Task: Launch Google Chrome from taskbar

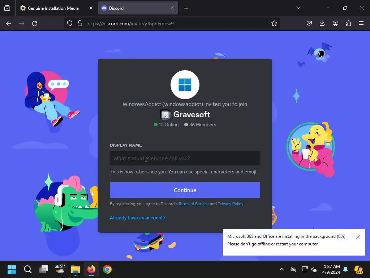Action: [x=107, y=269]
